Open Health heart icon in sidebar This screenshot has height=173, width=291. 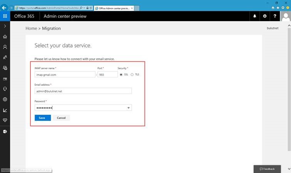click(5, 120)
